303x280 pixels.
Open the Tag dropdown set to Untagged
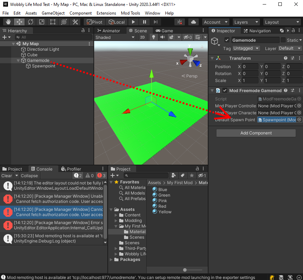(246, 48)
